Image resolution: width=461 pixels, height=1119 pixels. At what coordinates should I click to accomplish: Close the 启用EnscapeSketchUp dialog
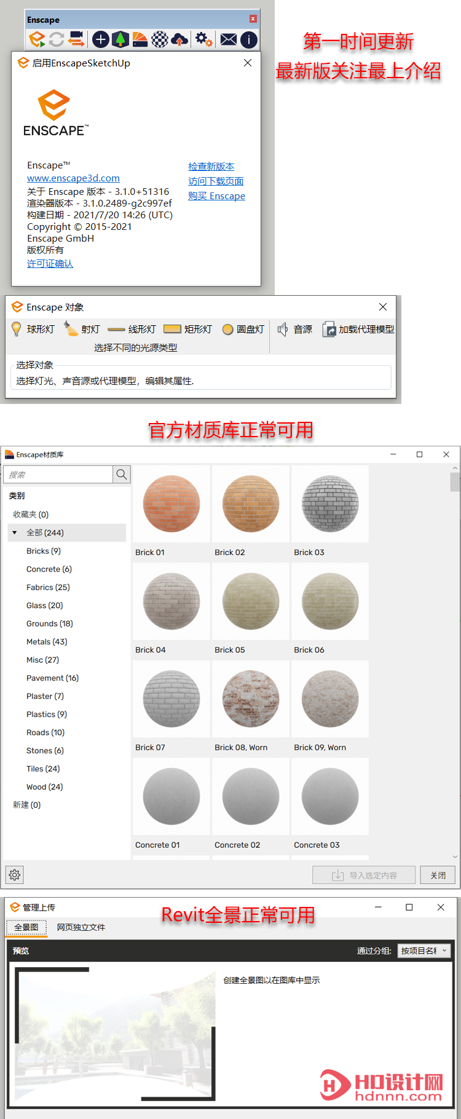[248, 63]
